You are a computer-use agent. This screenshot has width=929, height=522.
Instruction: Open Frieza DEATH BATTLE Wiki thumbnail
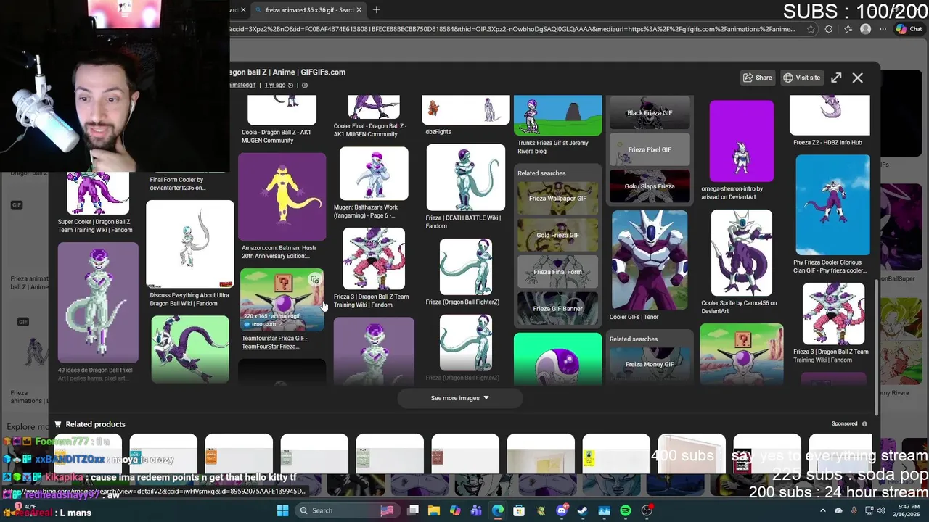pyautogui.click(x=465, y=178)
